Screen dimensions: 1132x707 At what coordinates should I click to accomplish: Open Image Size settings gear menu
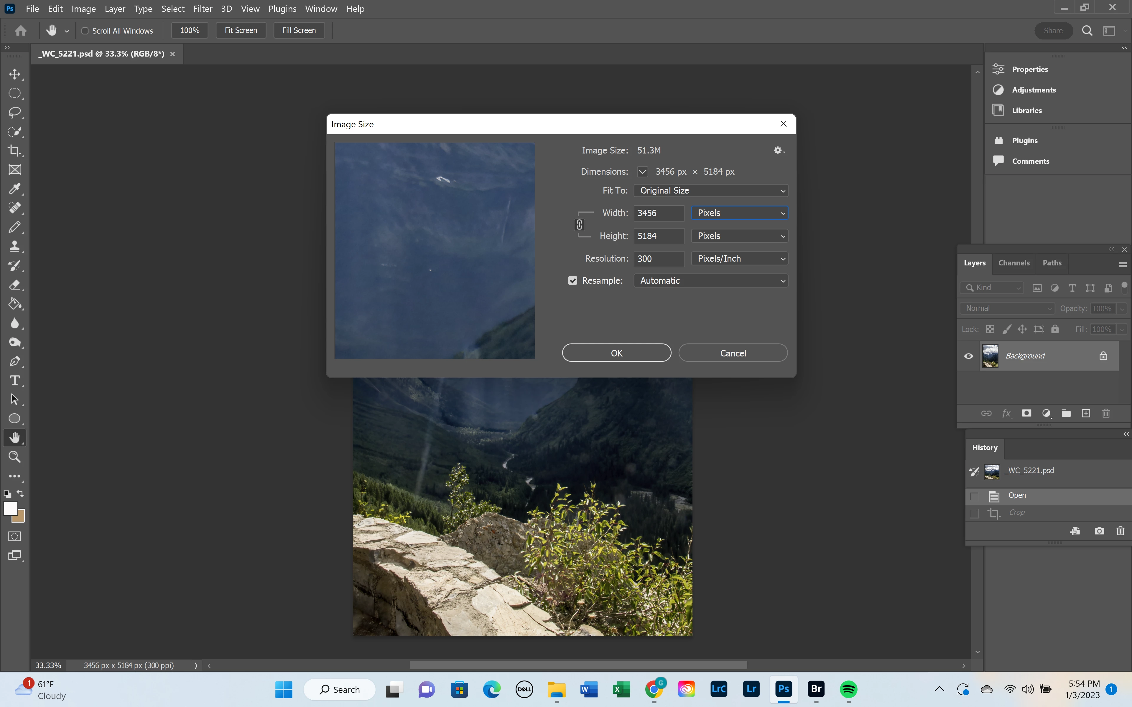(x=778, y=151)
